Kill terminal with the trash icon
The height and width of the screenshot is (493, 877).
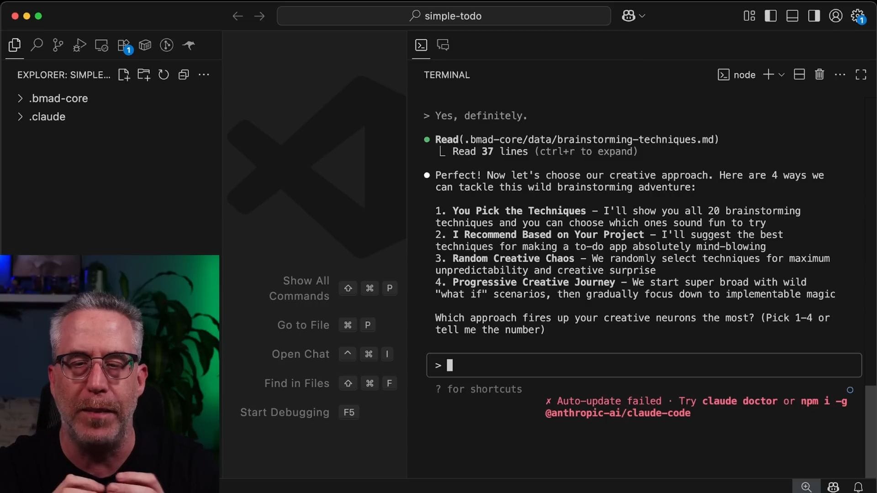tap(819, 74)
